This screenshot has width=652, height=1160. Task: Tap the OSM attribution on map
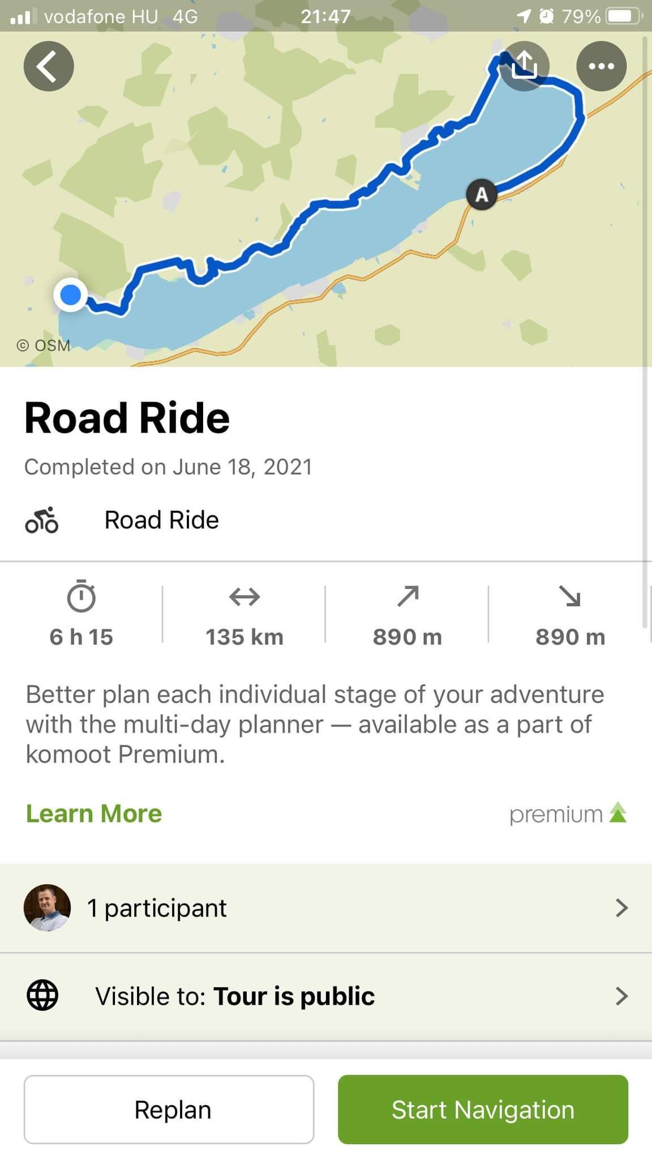point(44,345)
